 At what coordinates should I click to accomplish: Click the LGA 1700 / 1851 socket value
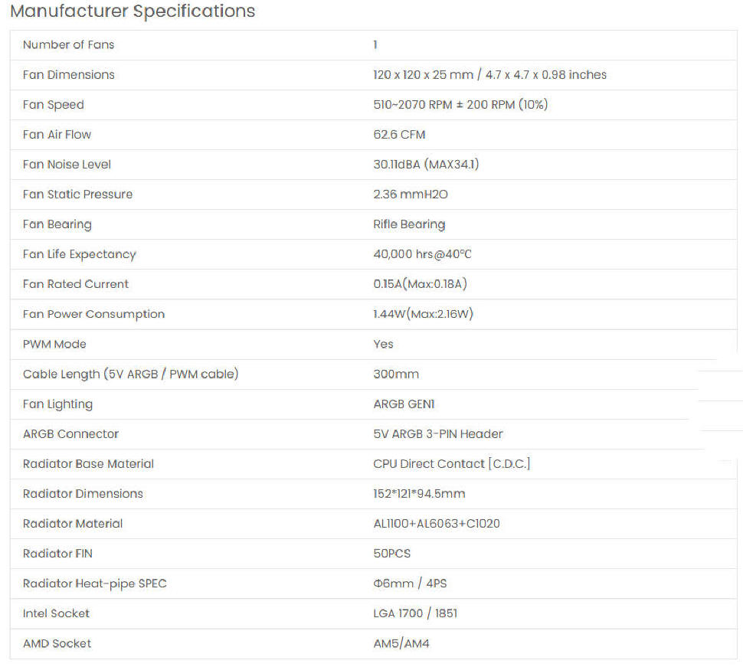pyautogui.click(x=415, y=613)
